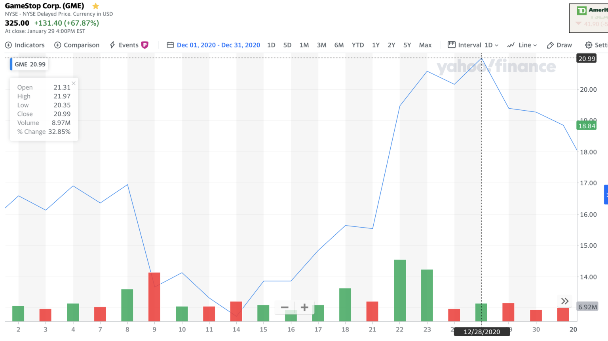Toggle the yellow star to unfavorite GME

(x=95, y=6)
